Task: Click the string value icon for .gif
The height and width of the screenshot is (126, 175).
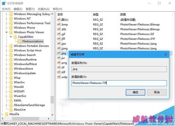Action: point(59,34)
